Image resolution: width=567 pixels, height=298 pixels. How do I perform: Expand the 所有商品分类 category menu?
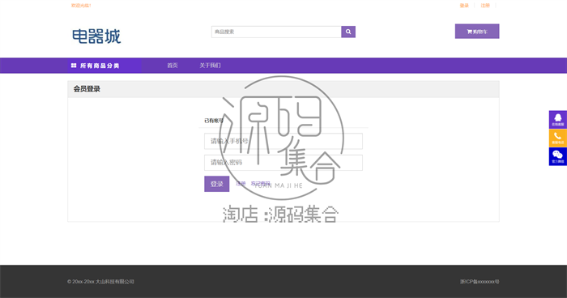click(104, 66)
